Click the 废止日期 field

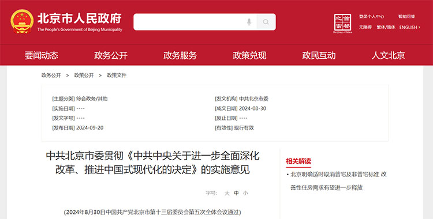231,118
